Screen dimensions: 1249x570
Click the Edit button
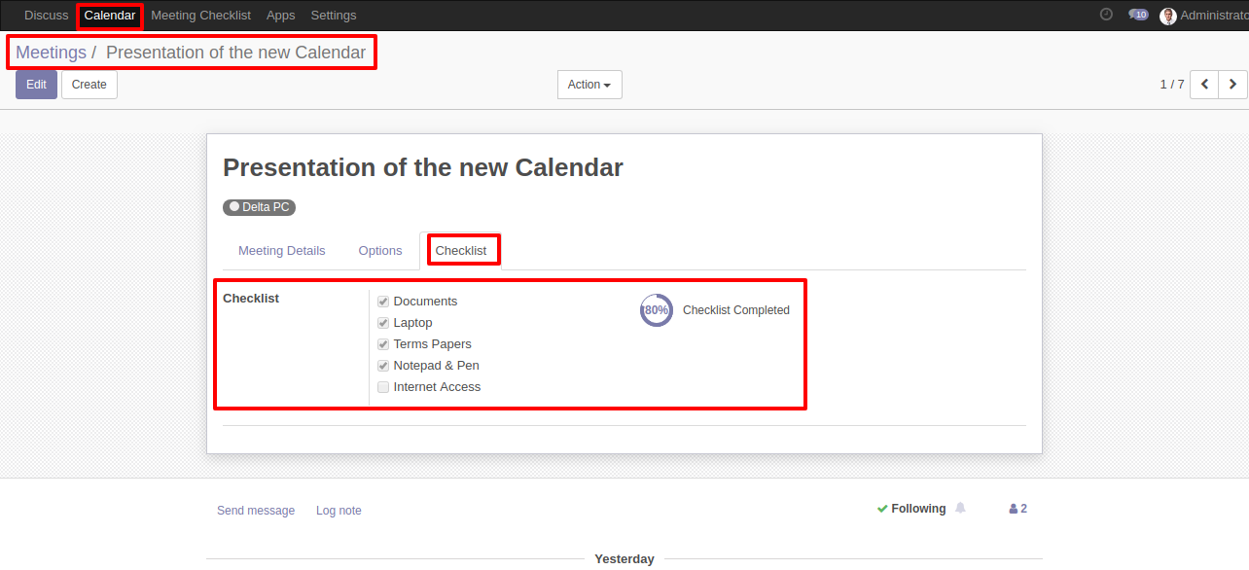point(36,85)
